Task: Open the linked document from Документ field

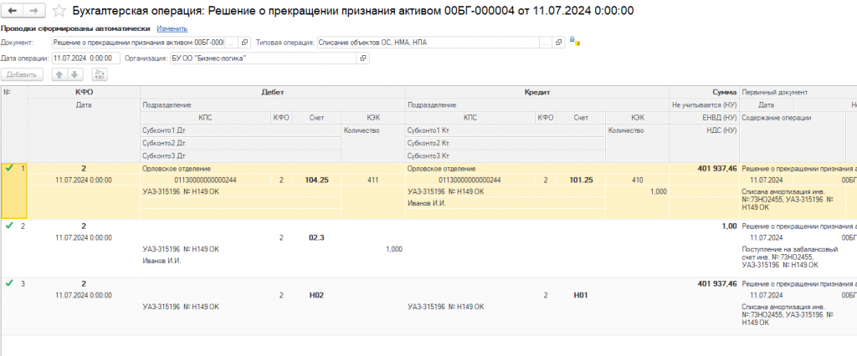Action: [x=244, y=43]
